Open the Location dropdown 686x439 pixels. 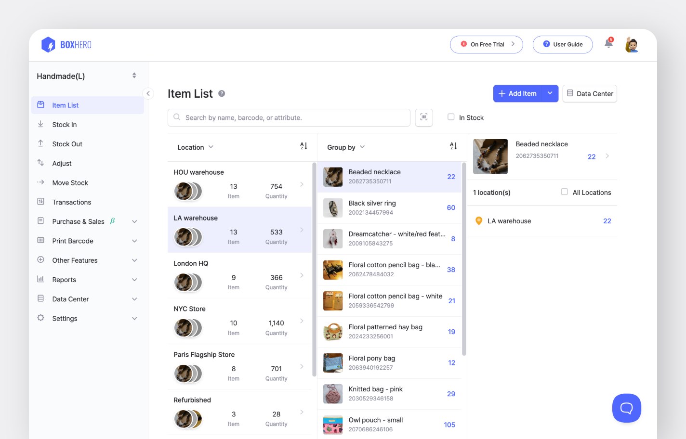click(x=195, y=147)
